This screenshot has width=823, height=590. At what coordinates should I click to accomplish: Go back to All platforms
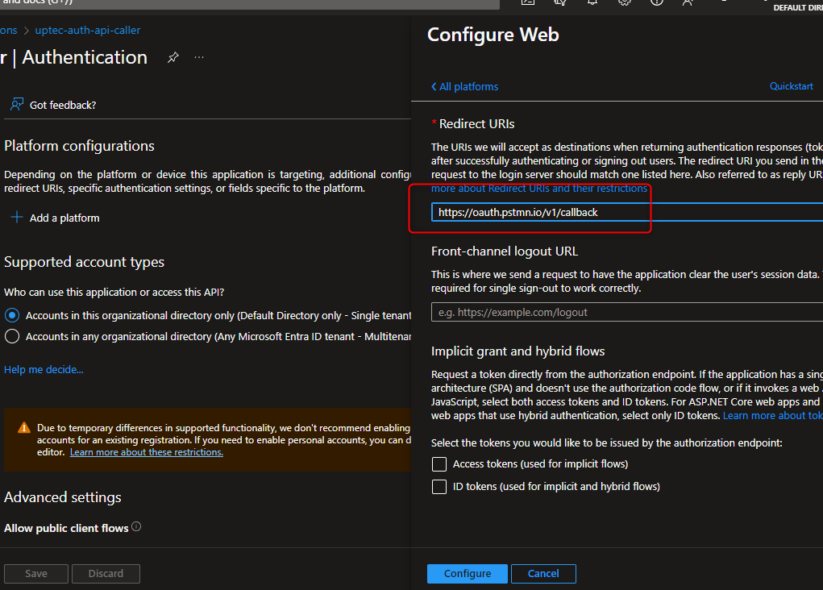pyautogui.click(x=464, y=87)
